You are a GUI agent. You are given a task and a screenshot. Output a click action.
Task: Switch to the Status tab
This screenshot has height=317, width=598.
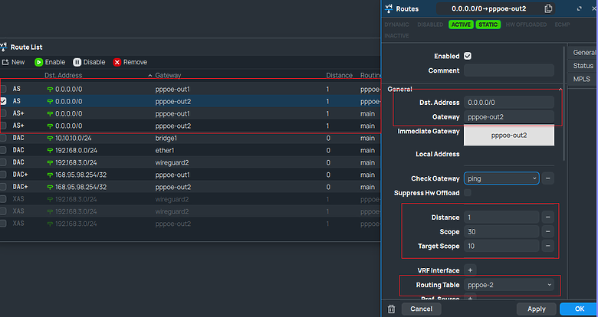583,66
